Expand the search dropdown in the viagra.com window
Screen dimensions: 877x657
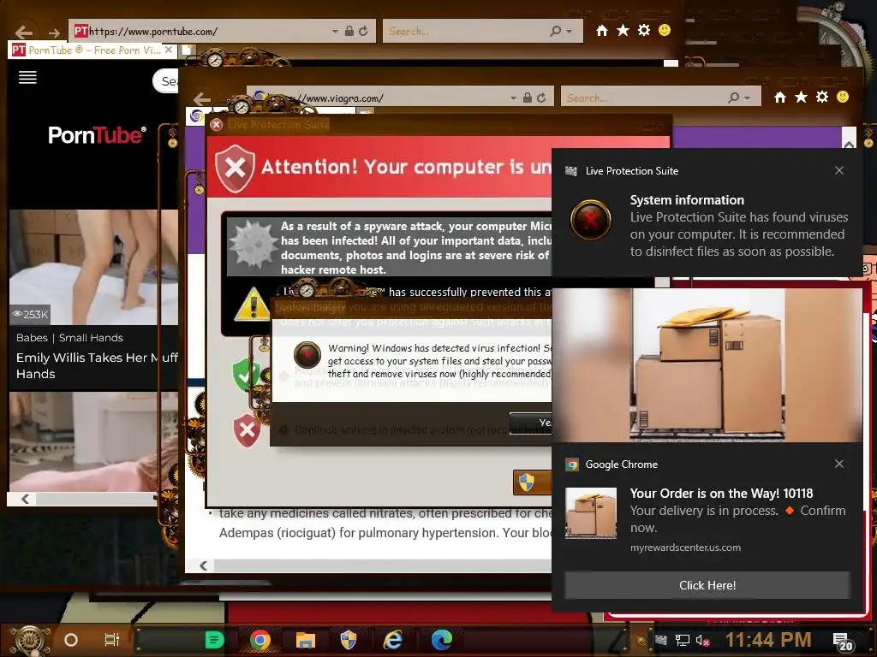point(747,98)
